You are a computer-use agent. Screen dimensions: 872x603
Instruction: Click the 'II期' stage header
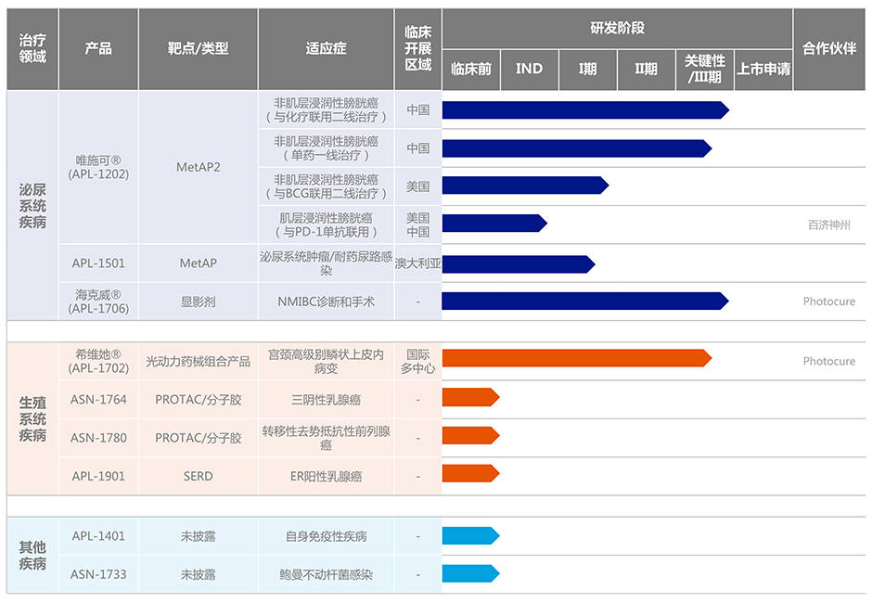point(647,70)
